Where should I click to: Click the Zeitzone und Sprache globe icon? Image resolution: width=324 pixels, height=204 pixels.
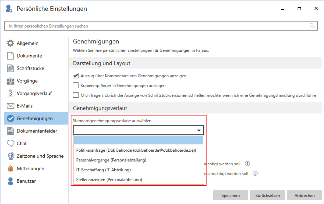(11, 156)
